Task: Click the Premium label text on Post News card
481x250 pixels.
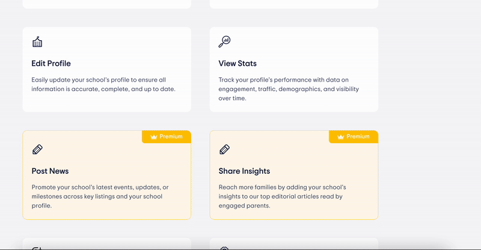Action: coord(171,137)
